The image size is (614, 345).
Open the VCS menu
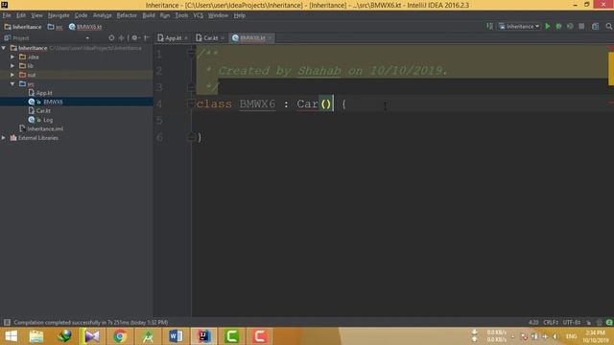(x=199, y=15)
